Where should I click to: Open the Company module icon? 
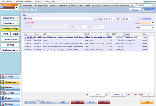(3, 104)
